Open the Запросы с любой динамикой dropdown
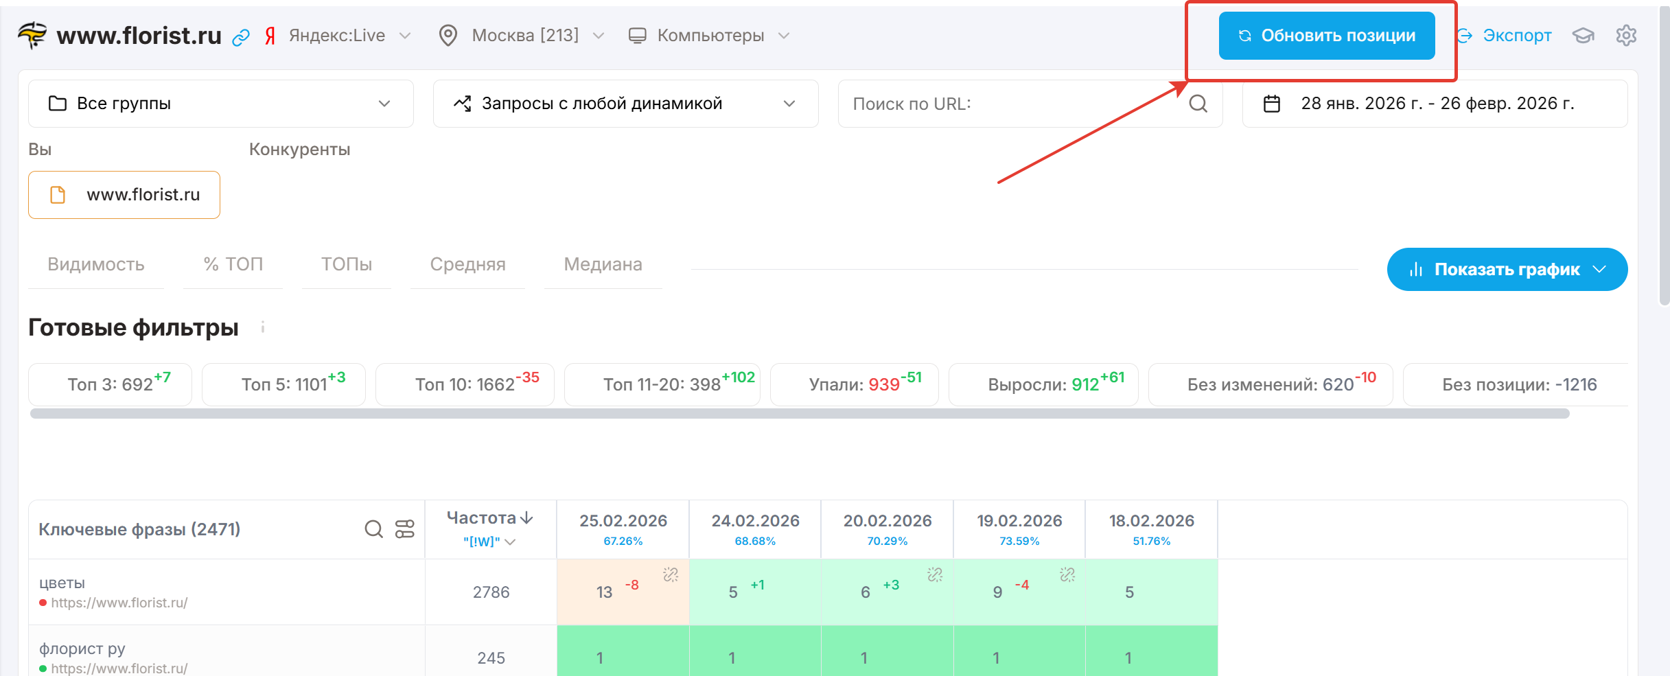The width and height of the screenshot is (1670, 676). pos(625,104)
